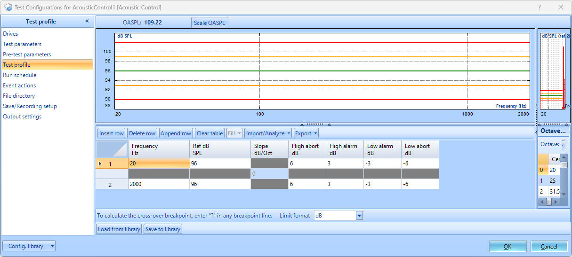The image size is (572, 257).
Task: Click Append row in the table toolbar
Action: pos(176,133)
